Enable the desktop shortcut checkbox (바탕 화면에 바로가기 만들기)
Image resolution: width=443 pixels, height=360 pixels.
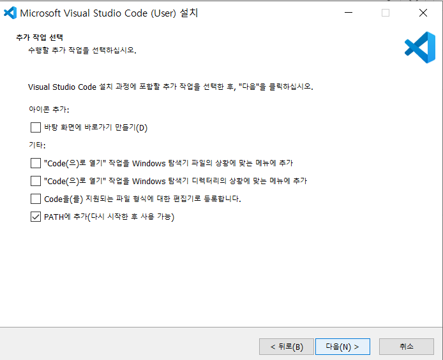coord(36,127)
